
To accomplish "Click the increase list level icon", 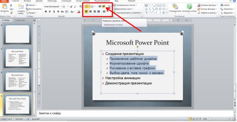I will point(104,6).
